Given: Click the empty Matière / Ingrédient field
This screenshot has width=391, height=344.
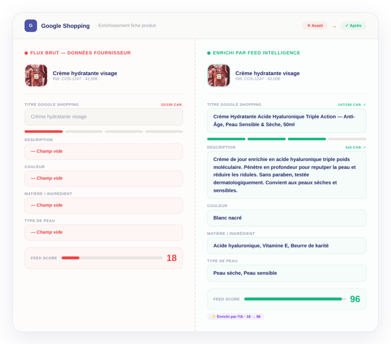Looking at the screenshot, I should point(103,205).
